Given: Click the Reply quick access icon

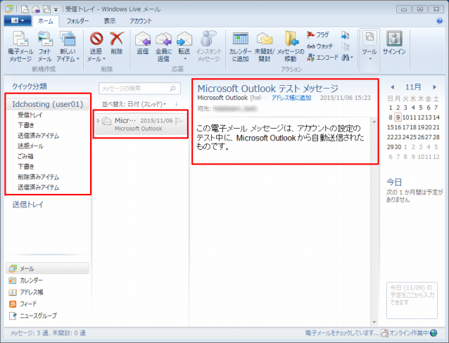Looking at the screenshot, I should point(36,9).
